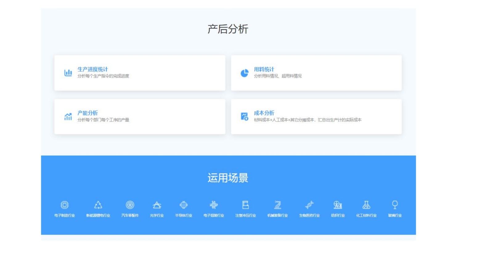Click the 产能分析 growth chart icon
The width and height of the screenshot is (493, 277).
pos(68,117)
